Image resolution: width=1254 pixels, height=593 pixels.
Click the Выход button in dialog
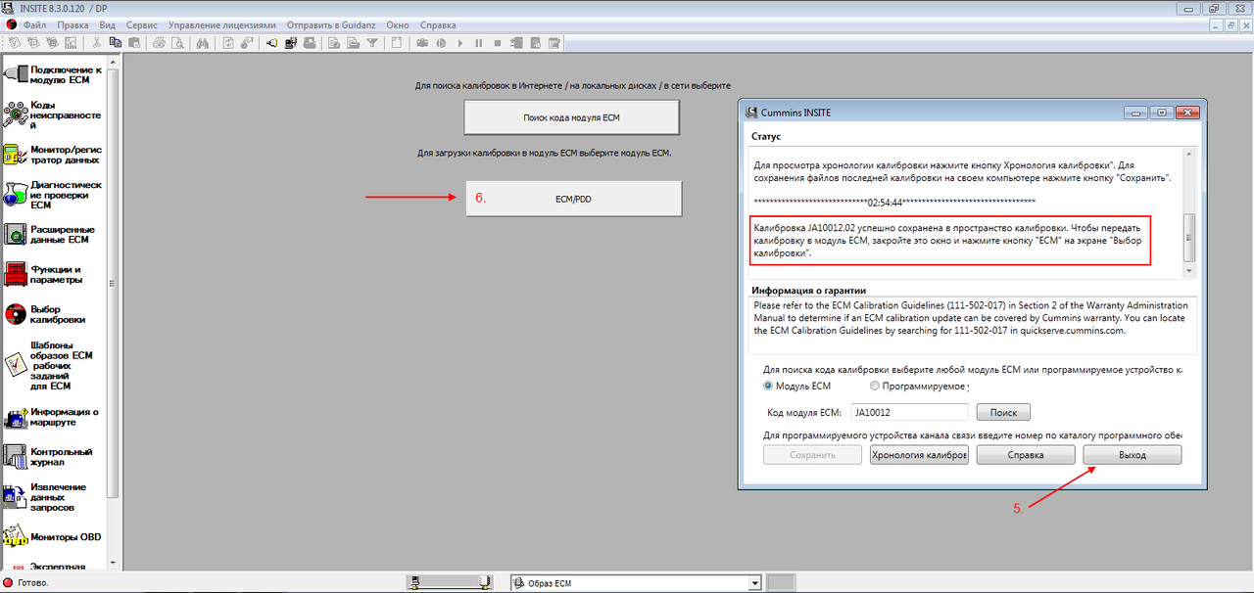coord(1132,455)
